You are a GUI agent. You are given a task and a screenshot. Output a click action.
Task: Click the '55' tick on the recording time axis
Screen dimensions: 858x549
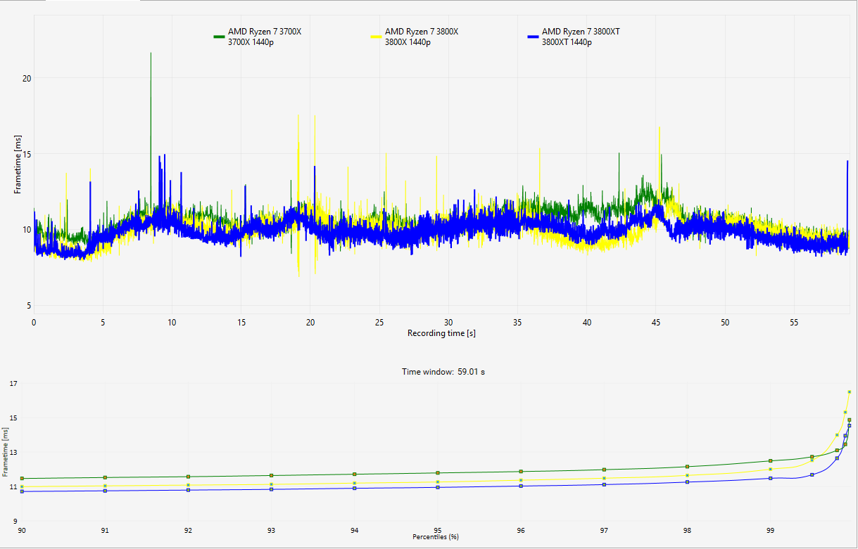coord(794,321)
